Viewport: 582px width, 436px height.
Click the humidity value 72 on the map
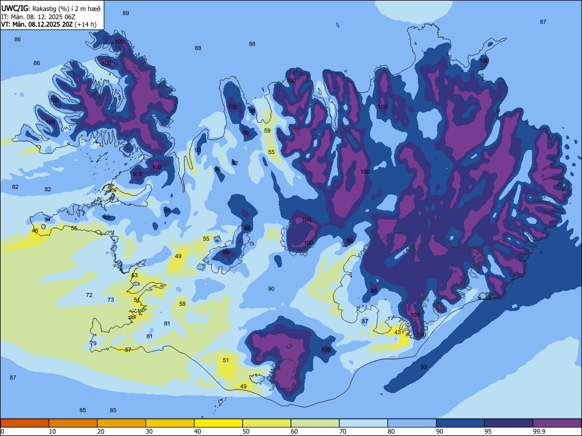tap(89, 295)
